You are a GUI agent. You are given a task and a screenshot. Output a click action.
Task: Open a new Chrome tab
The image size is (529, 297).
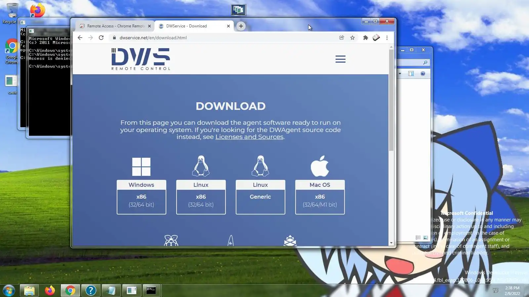point(241,26)
